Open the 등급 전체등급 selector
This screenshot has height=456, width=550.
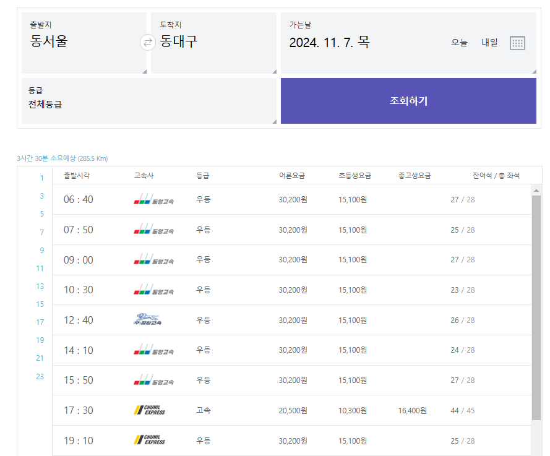149,101
